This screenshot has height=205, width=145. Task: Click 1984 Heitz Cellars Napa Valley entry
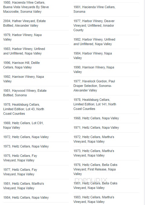[x=26, y=197]
